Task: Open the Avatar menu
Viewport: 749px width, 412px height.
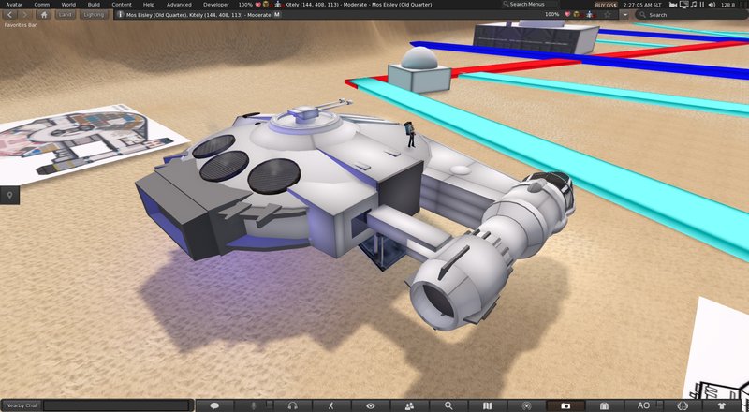Action: [14, 5]
